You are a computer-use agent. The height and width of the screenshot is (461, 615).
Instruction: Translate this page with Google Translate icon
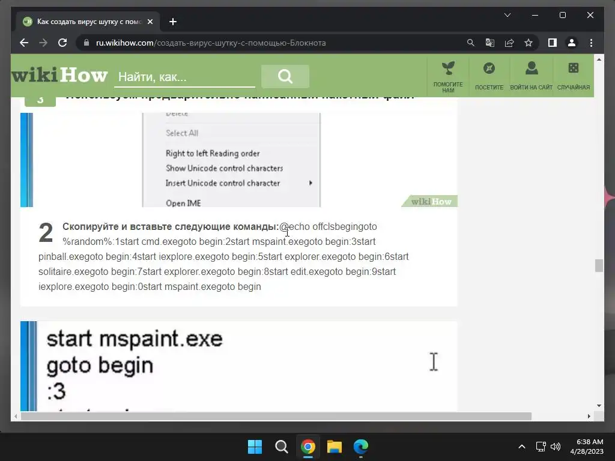pos(490,43)
